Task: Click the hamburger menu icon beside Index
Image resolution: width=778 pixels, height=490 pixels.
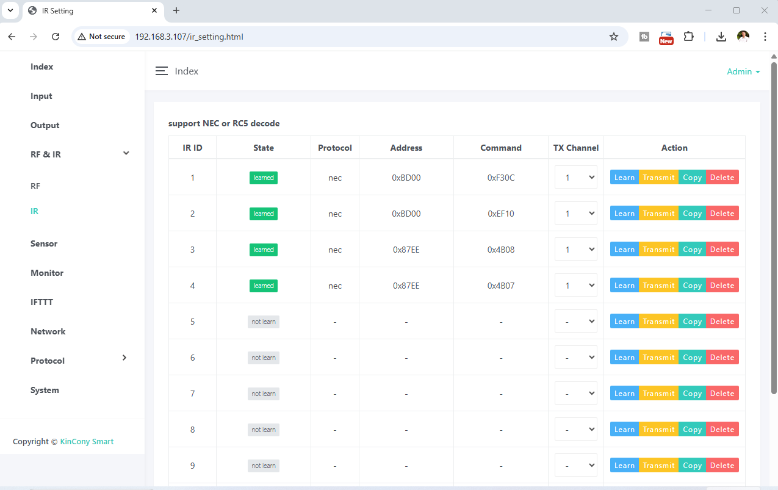Action: (161, 71)
